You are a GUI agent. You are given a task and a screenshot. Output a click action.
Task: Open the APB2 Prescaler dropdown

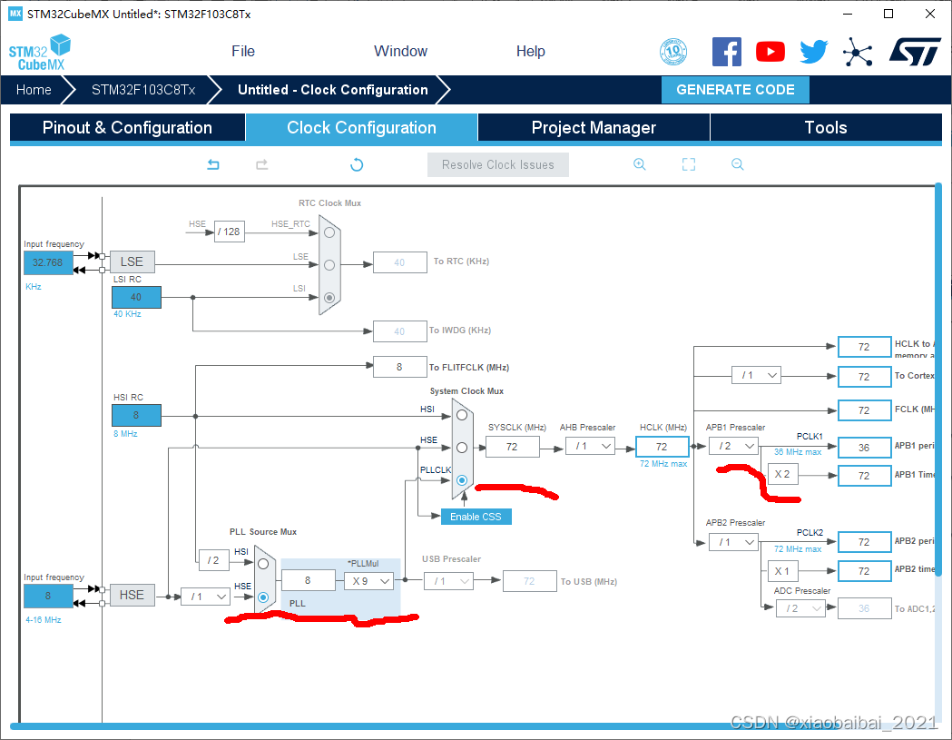[734, 542]
